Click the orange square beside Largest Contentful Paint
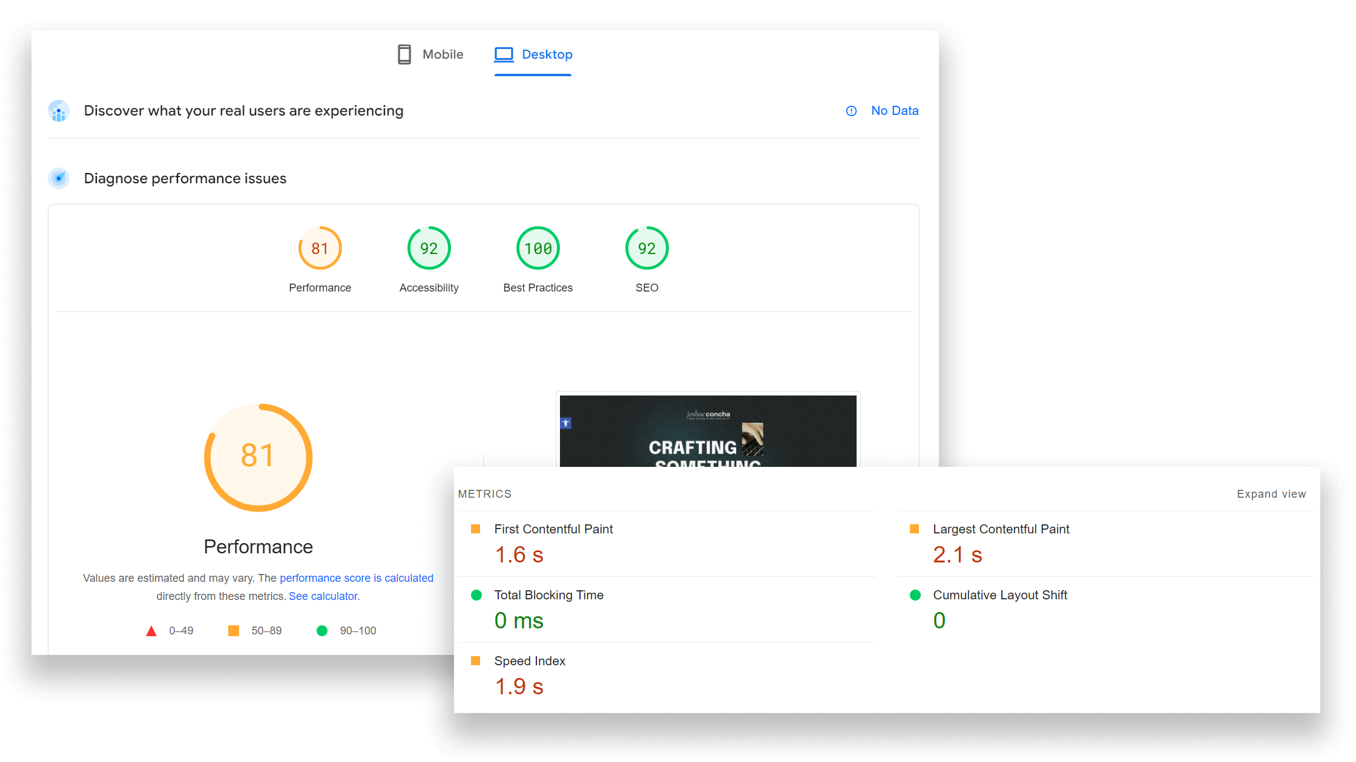The image size is (1356, 762). coord(914,529)
